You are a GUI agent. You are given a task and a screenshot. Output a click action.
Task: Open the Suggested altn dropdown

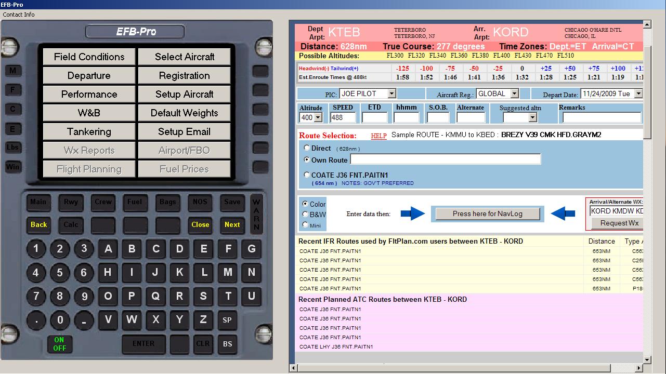(519, 117)
